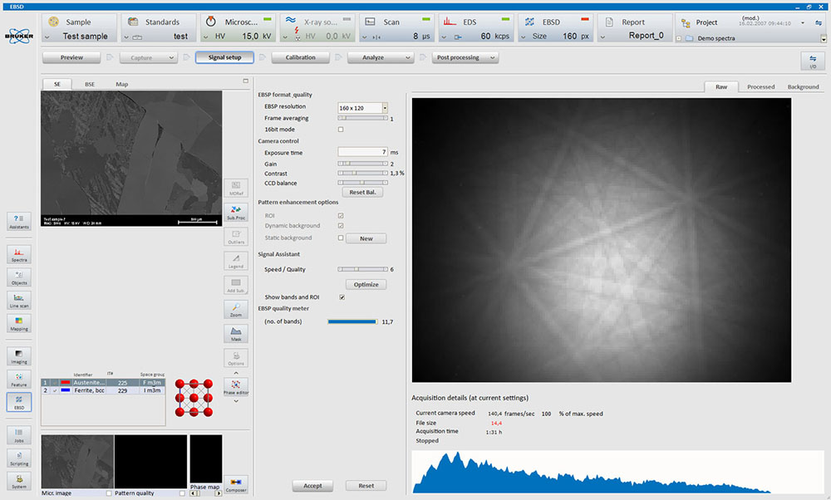
Task: Toggle Dynamic background correction
Action: click(x=341, y=225)
